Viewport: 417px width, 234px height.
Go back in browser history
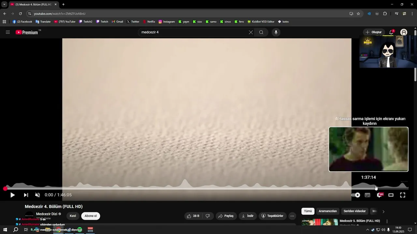click(x=5, y=14)
